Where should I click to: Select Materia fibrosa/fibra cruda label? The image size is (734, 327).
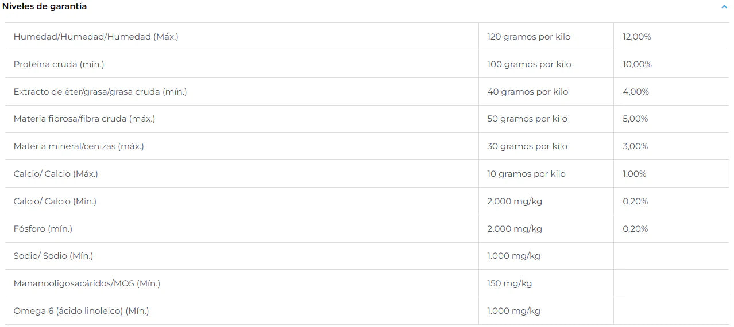click(84, 119)
